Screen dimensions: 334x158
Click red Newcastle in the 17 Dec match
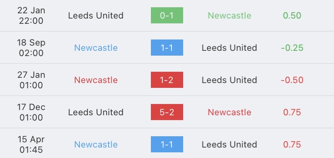(x=230, y=112)
